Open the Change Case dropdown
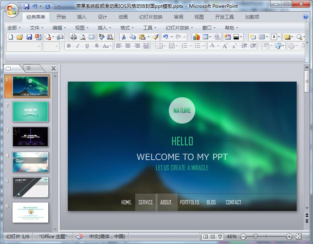The height and width of the screenshot is (244, 313). coord(107,46)
